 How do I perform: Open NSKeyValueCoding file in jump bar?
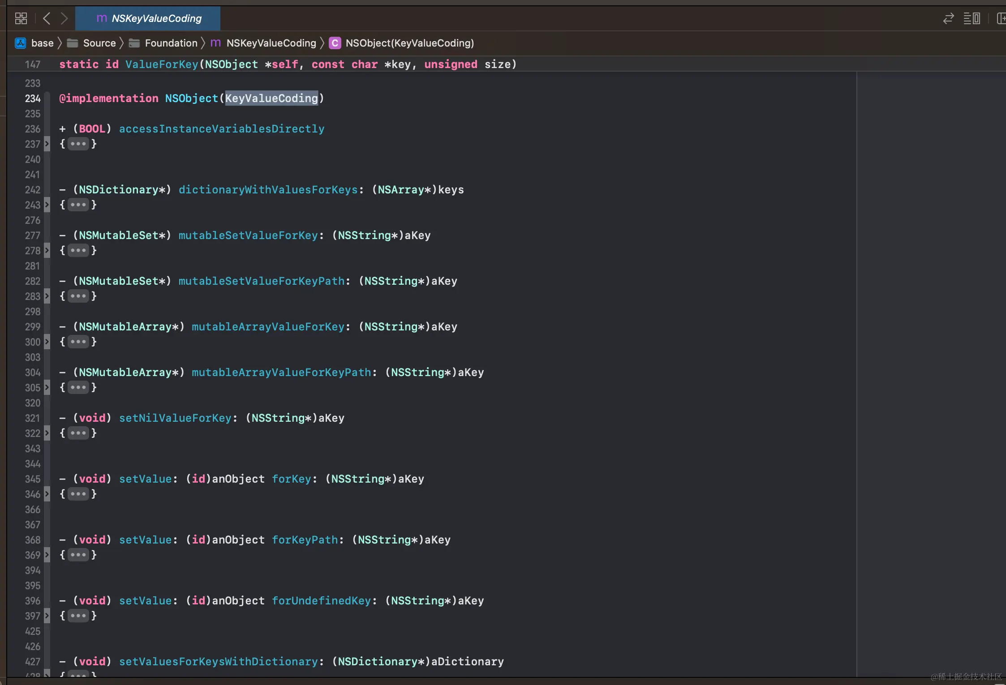click(271, 43)
